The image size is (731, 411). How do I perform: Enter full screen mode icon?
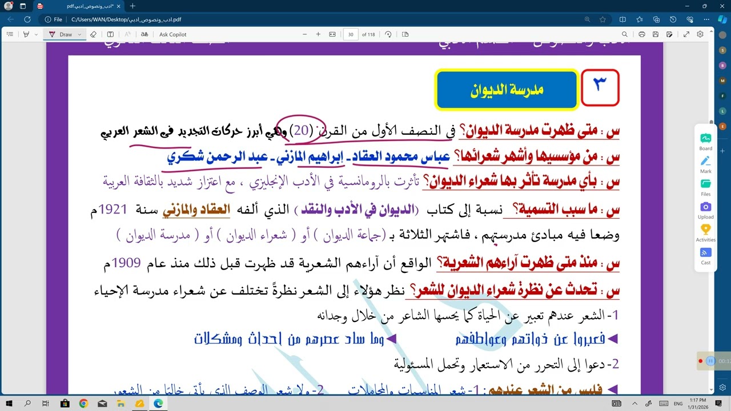click(686, 34)
